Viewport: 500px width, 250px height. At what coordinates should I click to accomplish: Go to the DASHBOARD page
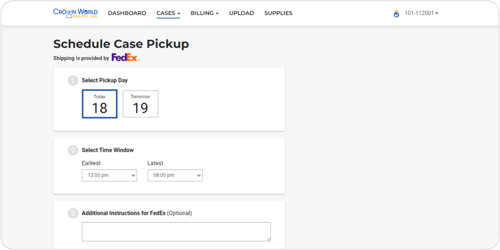[x=127, y=13]
